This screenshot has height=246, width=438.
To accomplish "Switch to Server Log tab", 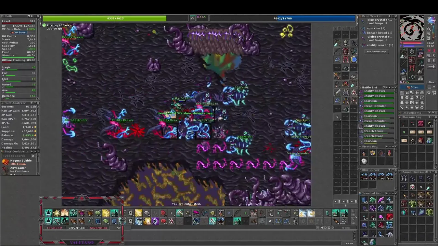I will coord(77,228).
